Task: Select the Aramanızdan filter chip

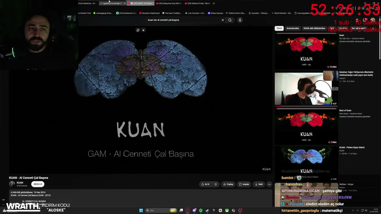Action: 293,28
